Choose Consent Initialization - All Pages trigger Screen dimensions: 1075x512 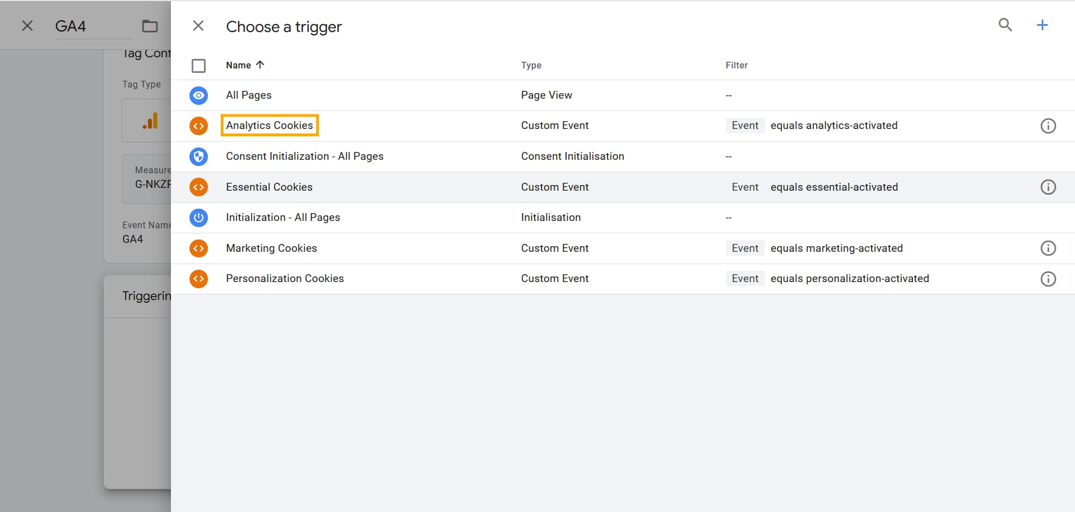coord(305,156)
